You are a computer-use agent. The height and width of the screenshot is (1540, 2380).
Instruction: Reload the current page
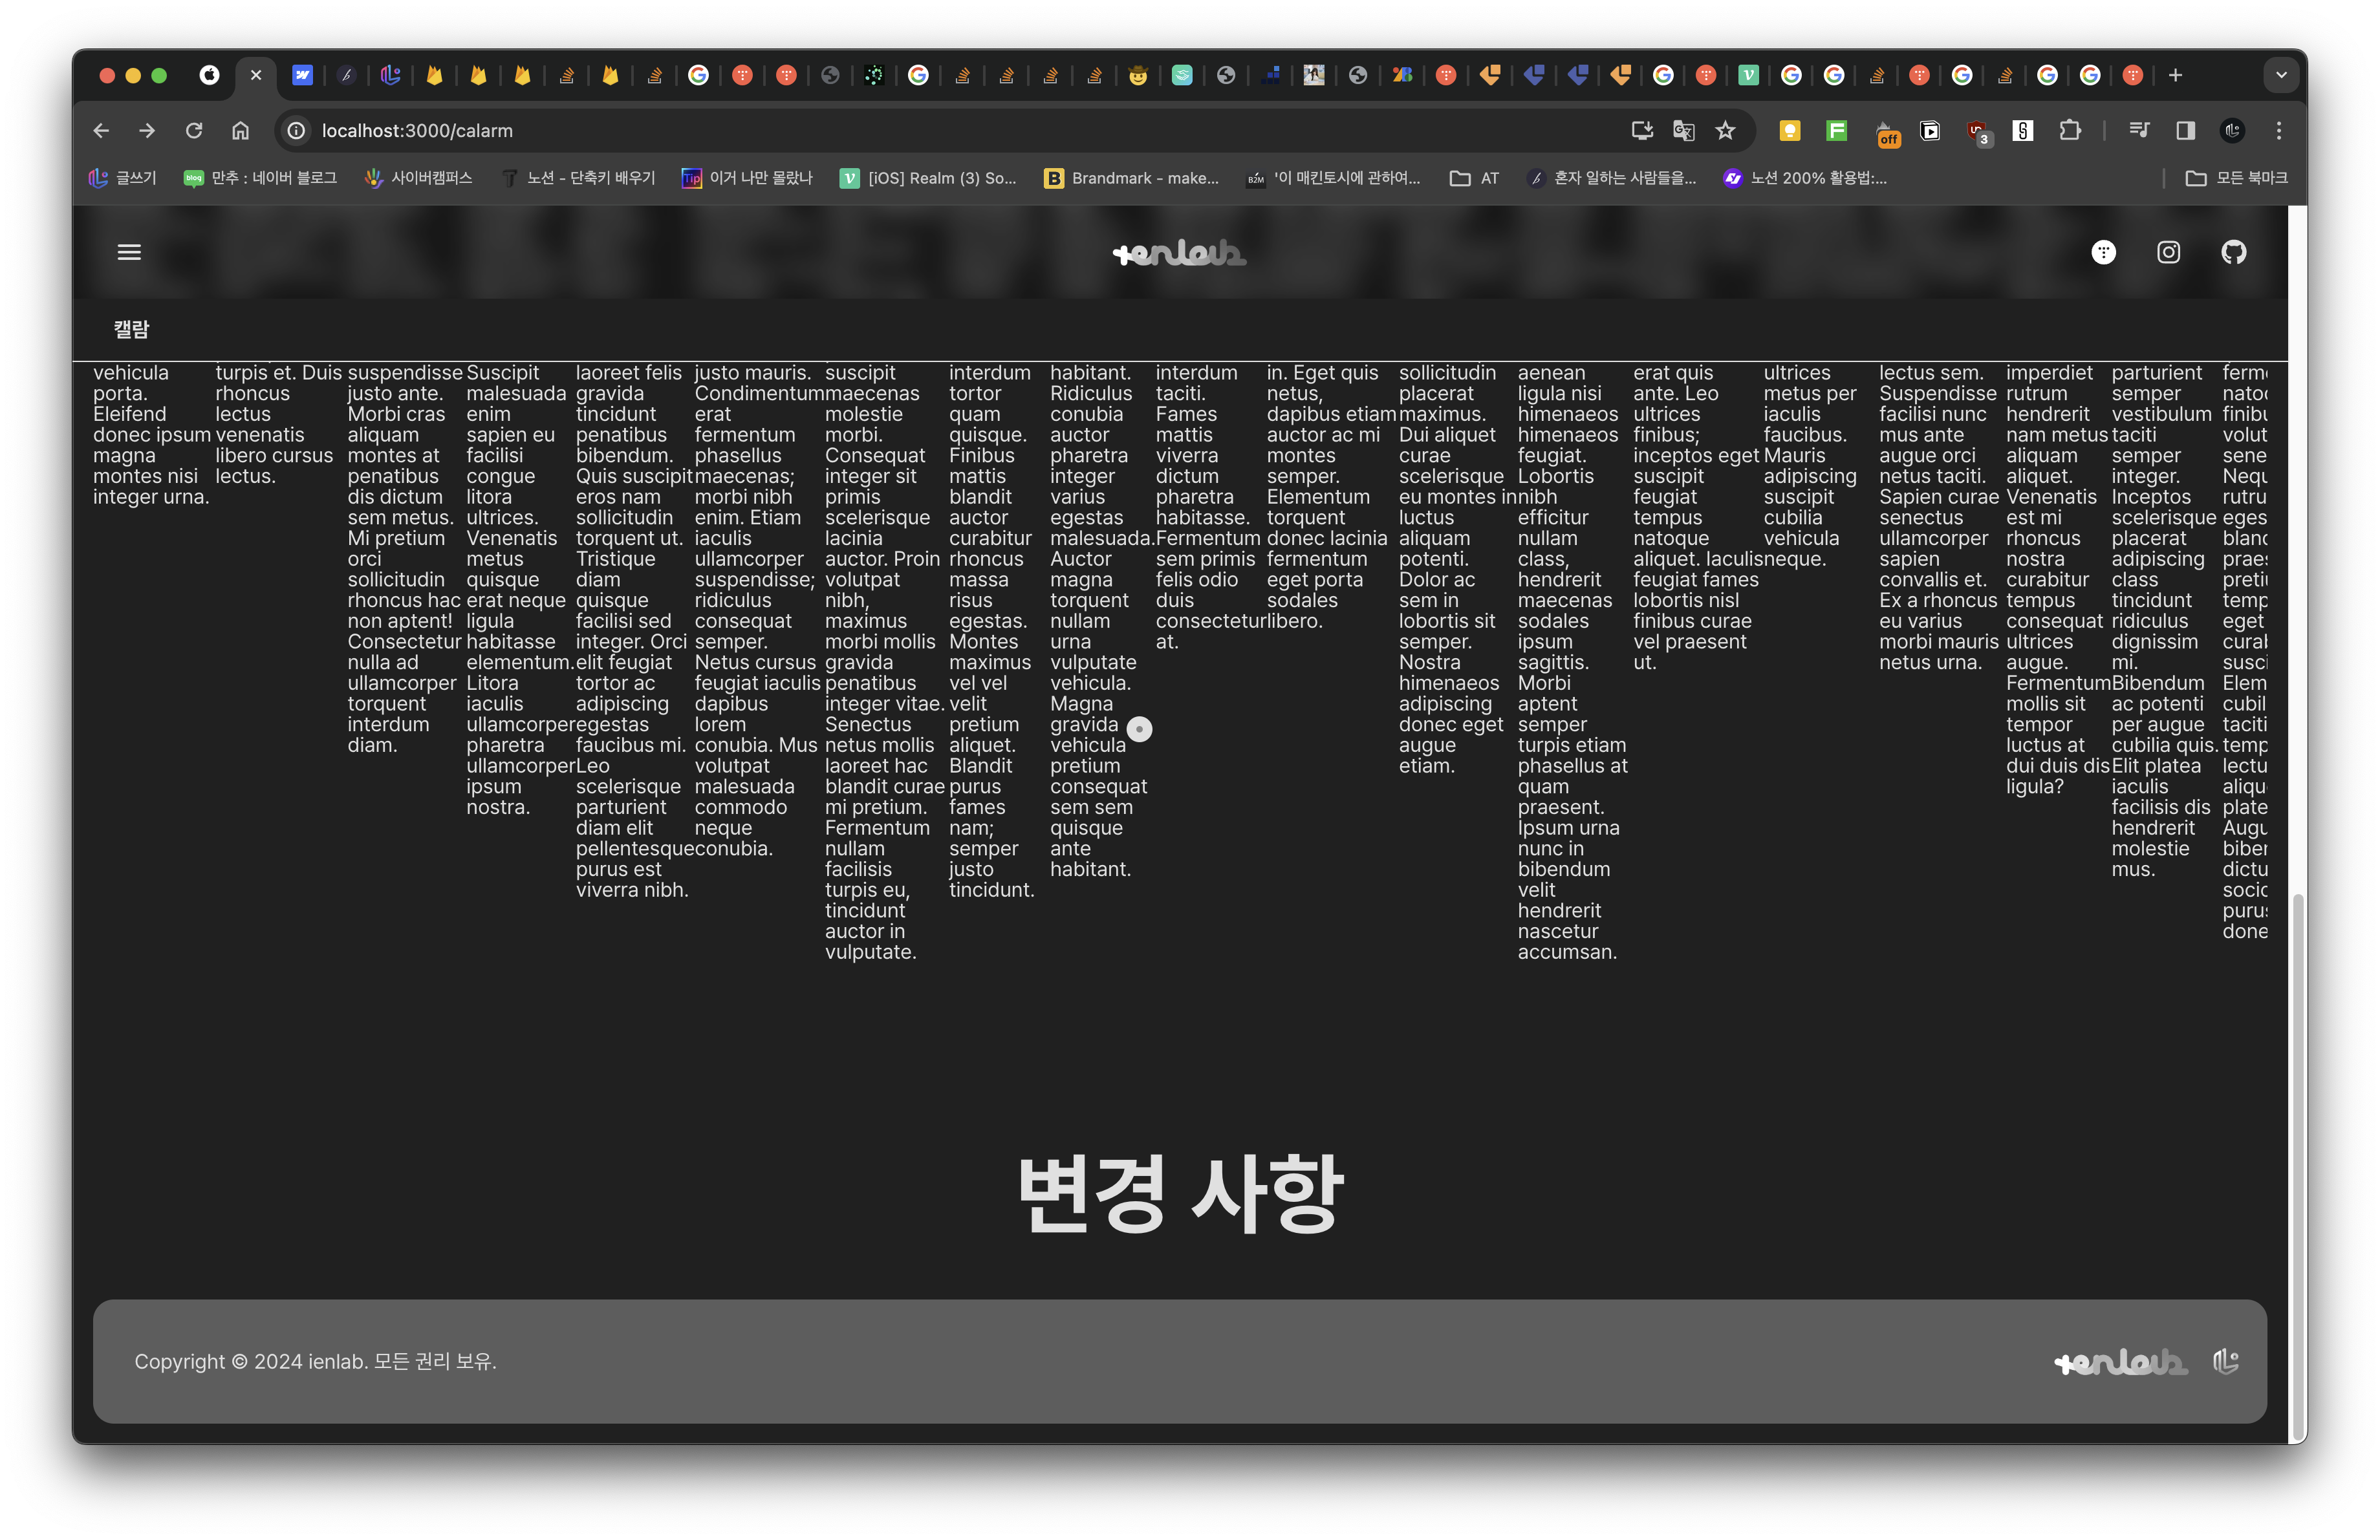click(194, 131)
